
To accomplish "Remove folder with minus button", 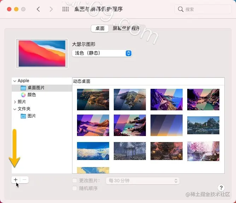I will click(24, 180).
